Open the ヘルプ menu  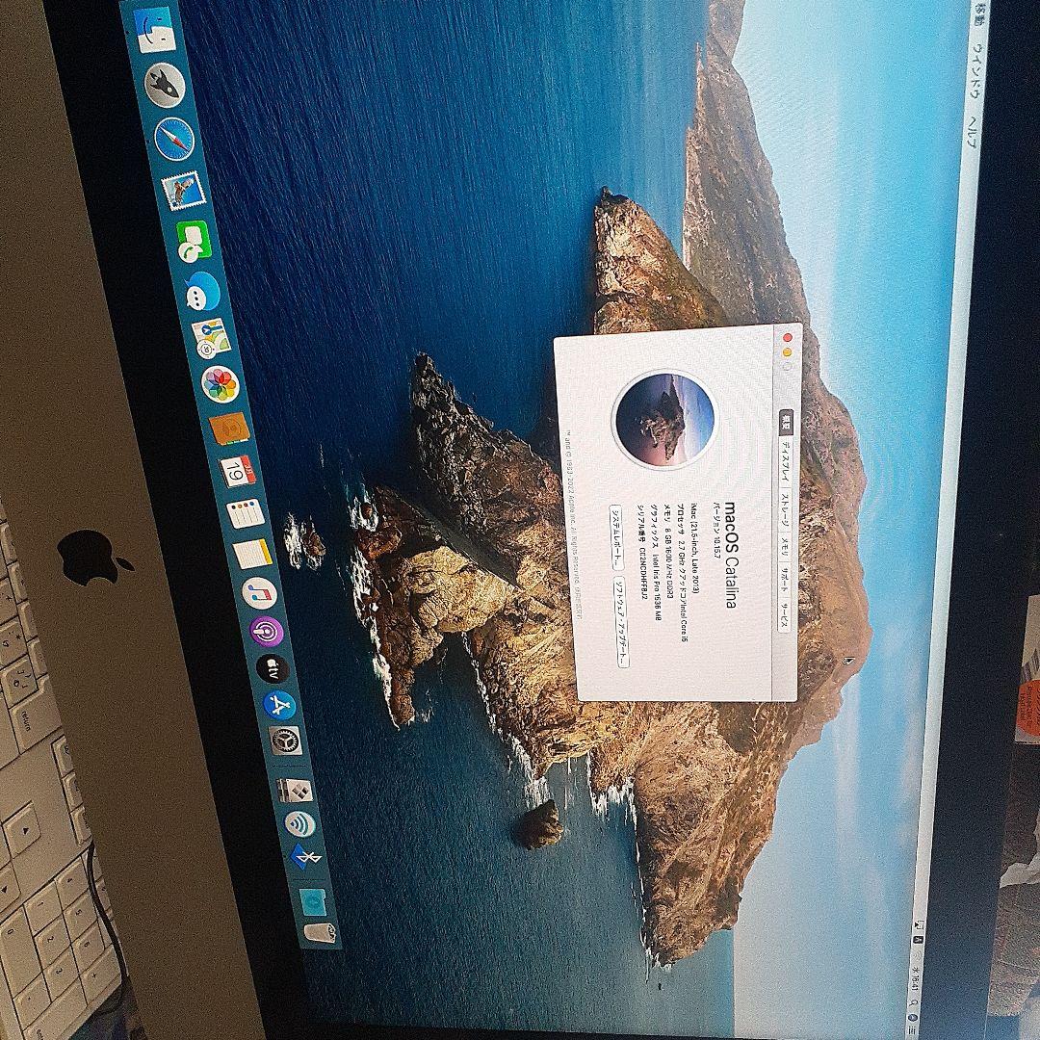[970, 131]
